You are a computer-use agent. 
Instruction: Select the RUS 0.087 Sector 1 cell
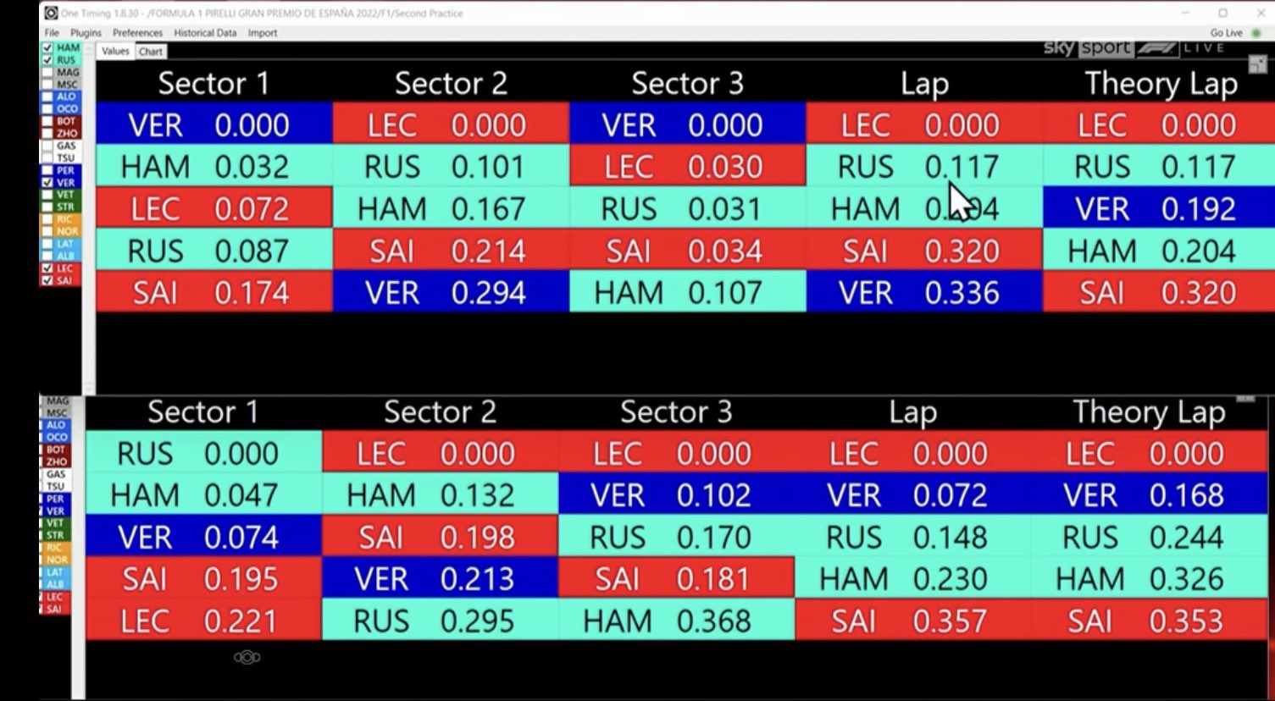(214, 251)
